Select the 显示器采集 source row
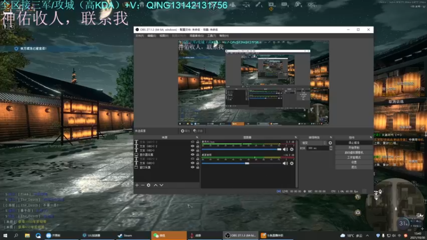The width and height of the screenshot is (427, 240). pyautogui.click(x=167, y=155)
